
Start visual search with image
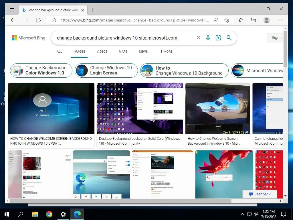click(218, 38)
